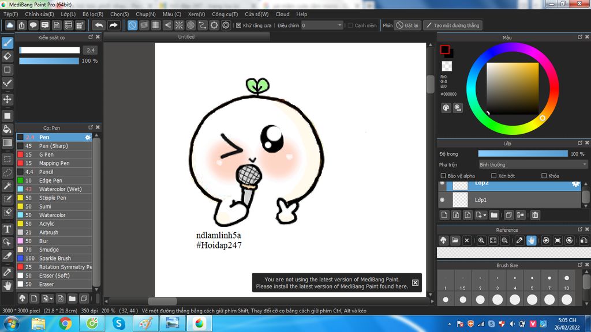Screen dimensions: 591x332
Task: Hide the Lớp1 layer
Action: point(442,200)
